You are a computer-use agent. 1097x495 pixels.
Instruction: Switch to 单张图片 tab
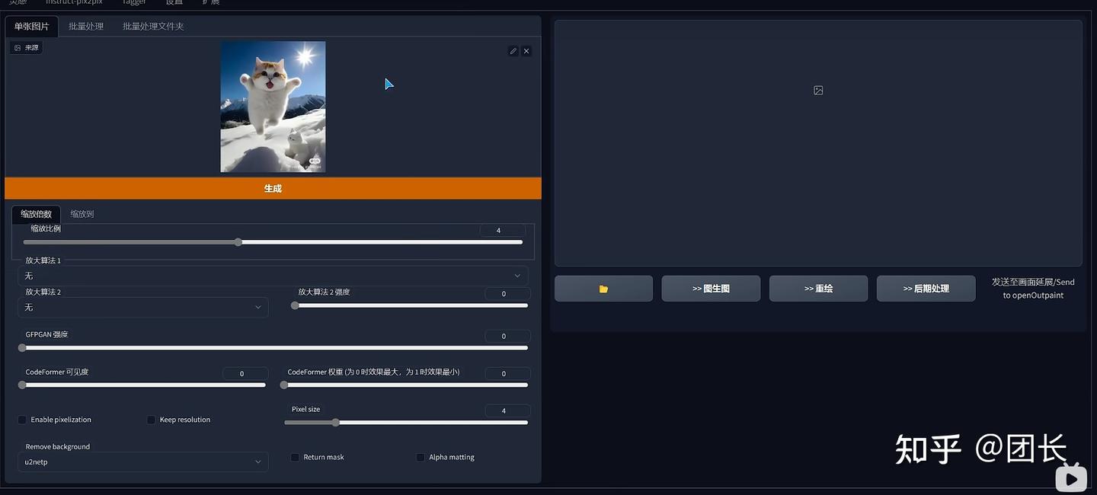point(31,26)
